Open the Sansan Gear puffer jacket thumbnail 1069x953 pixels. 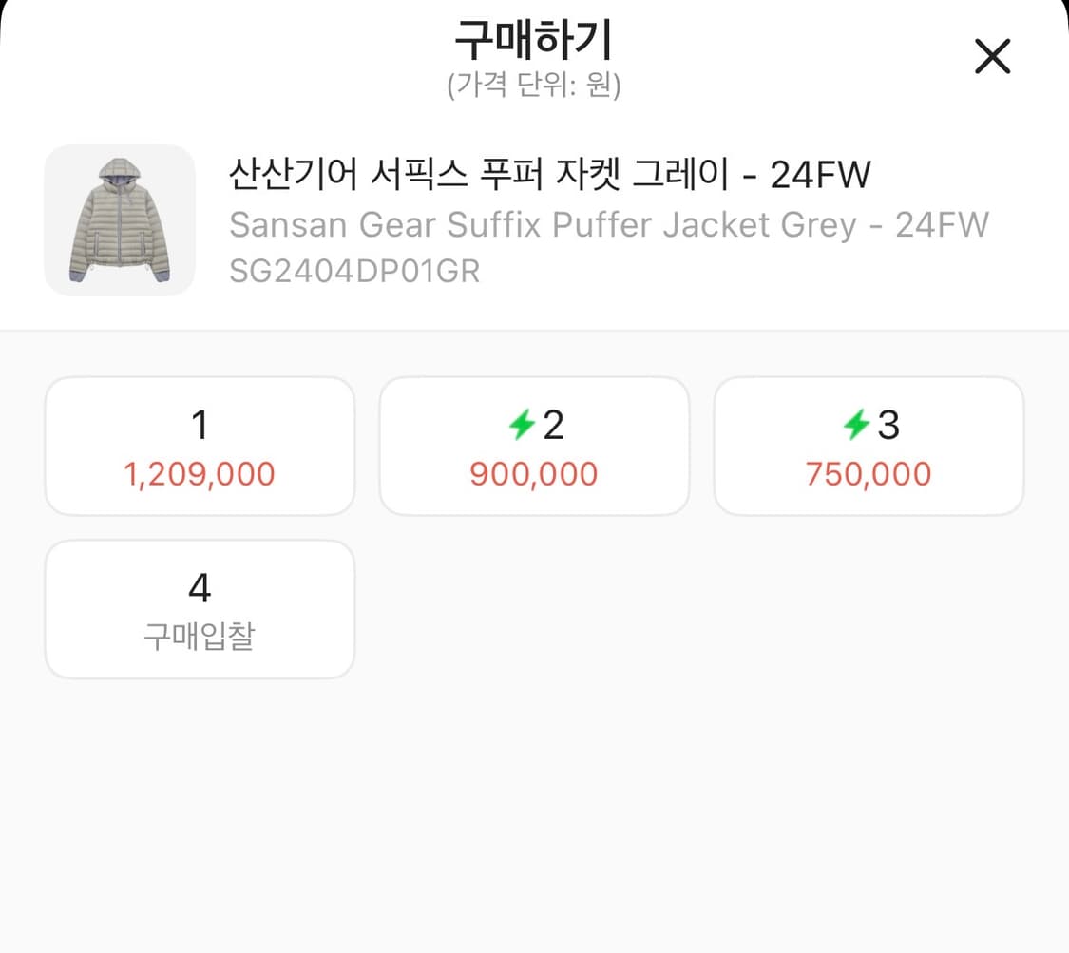click(119, 220)
